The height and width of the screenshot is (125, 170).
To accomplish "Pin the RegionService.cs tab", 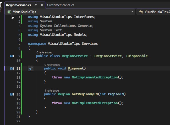I will click(x=36, y=5).
